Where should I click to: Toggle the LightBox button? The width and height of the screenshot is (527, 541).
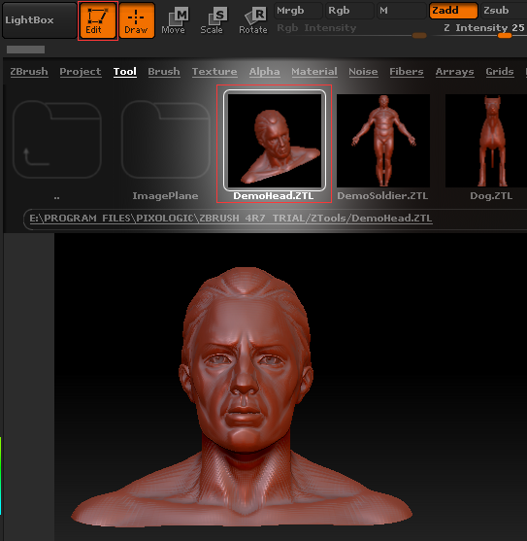[x=39, y=20]
